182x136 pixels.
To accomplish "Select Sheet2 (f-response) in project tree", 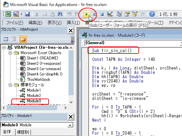I will point(44,63).
